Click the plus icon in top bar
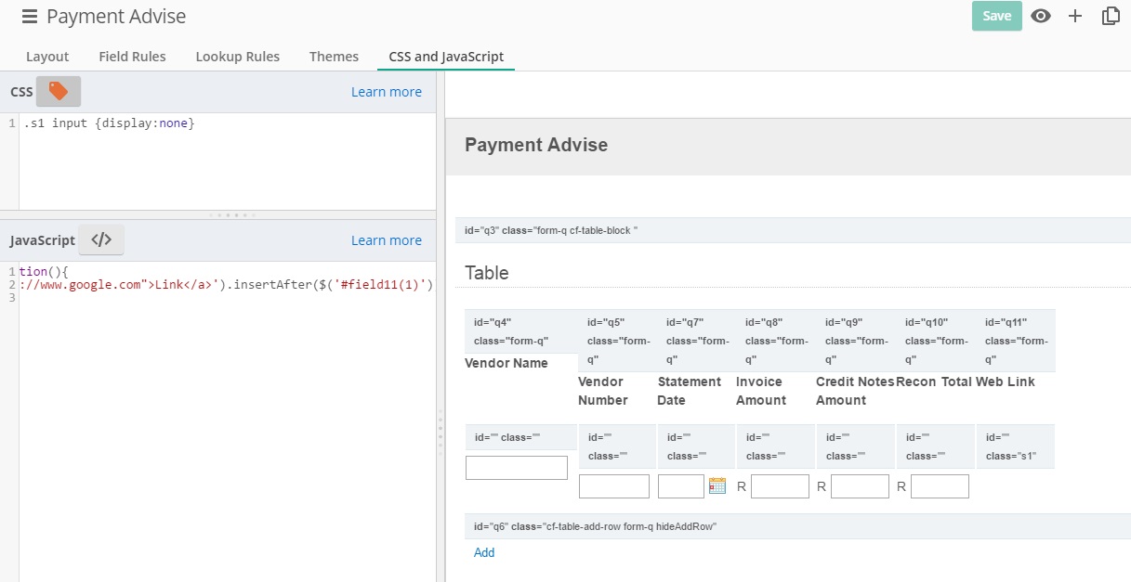This screenshot has height=582, width=1131. click(x=1075, y=16)
